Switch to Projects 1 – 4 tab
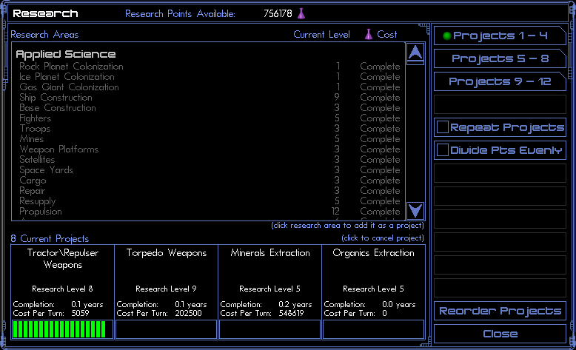 500,36
